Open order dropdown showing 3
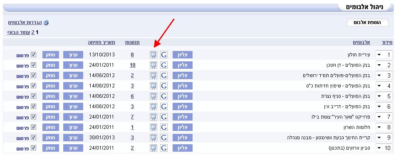This screenshot has height=155, width=396. [x=384, y=75]
